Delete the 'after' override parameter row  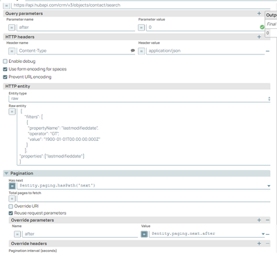point(268,234)
